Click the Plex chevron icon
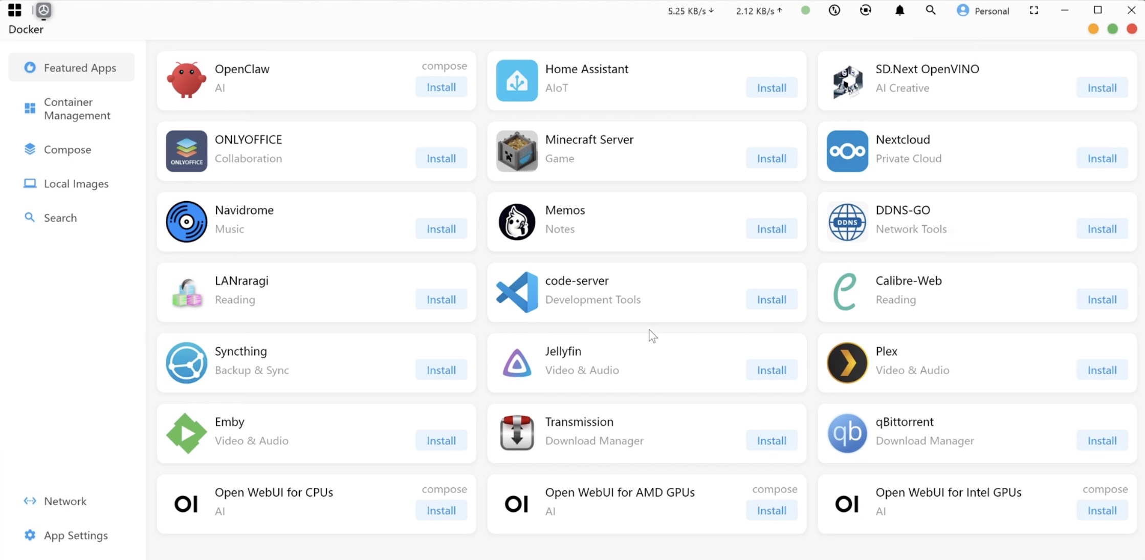1145x560 pixels. pyautogui.click(x=847, y=363)
